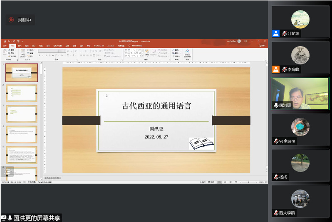Toggle bold formatting in font group

(40, 55)
